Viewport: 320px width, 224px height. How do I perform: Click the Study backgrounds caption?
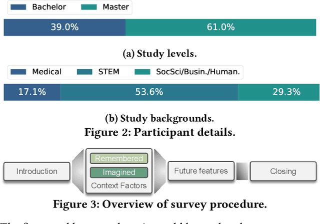[159, 119]
